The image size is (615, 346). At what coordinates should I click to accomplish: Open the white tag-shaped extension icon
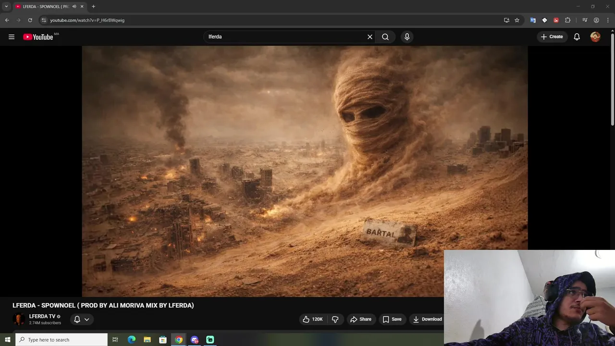pos(544,20)
